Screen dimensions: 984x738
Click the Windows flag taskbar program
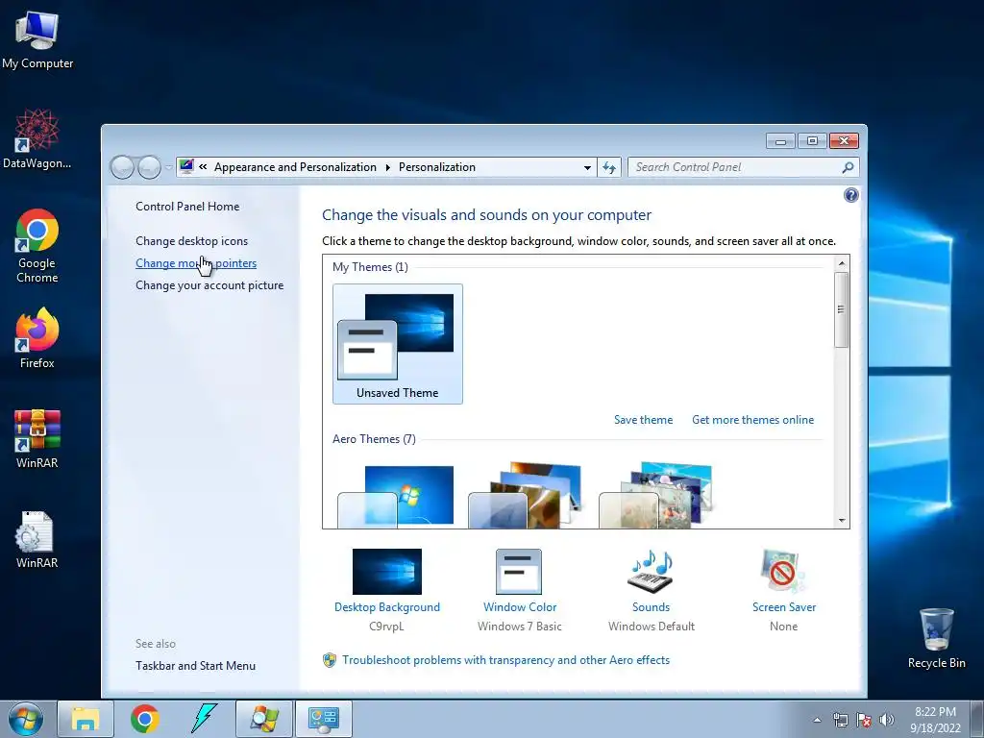point(263,719)
